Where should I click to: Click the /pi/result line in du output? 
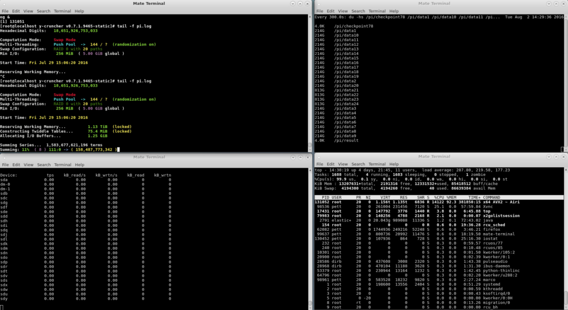pyautogui.click(x=337, y=141)
